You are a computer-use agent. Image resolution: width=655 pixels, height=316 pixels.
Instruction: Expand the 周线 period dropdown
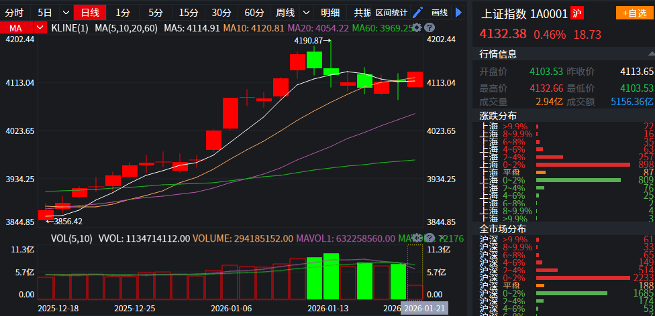point(307,12)
